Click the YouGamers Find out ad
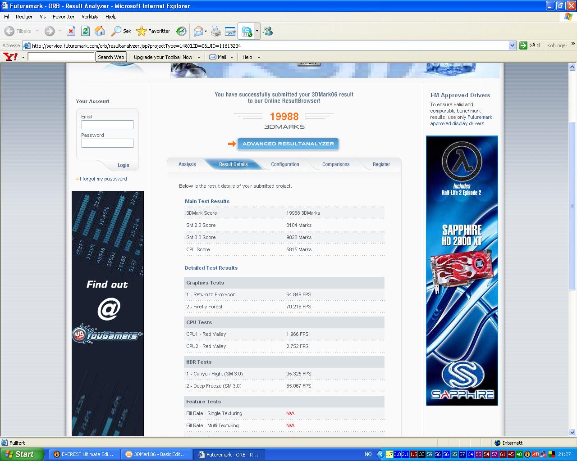This screenshot has width=577, height=461. click(x=108, y=314)
